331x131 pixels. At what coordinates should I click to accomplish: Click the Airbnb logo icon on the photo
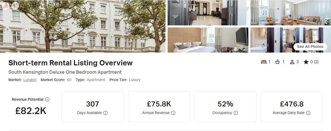[6, 6]
